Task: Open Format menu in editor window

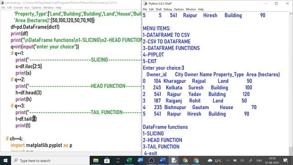Action: (x=18, y=8)
